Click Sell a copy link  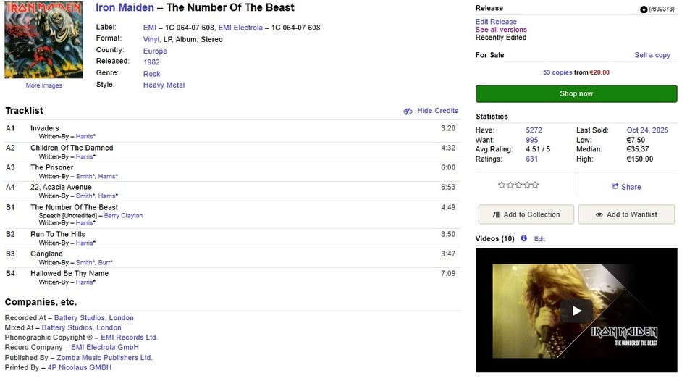[652, 55]
